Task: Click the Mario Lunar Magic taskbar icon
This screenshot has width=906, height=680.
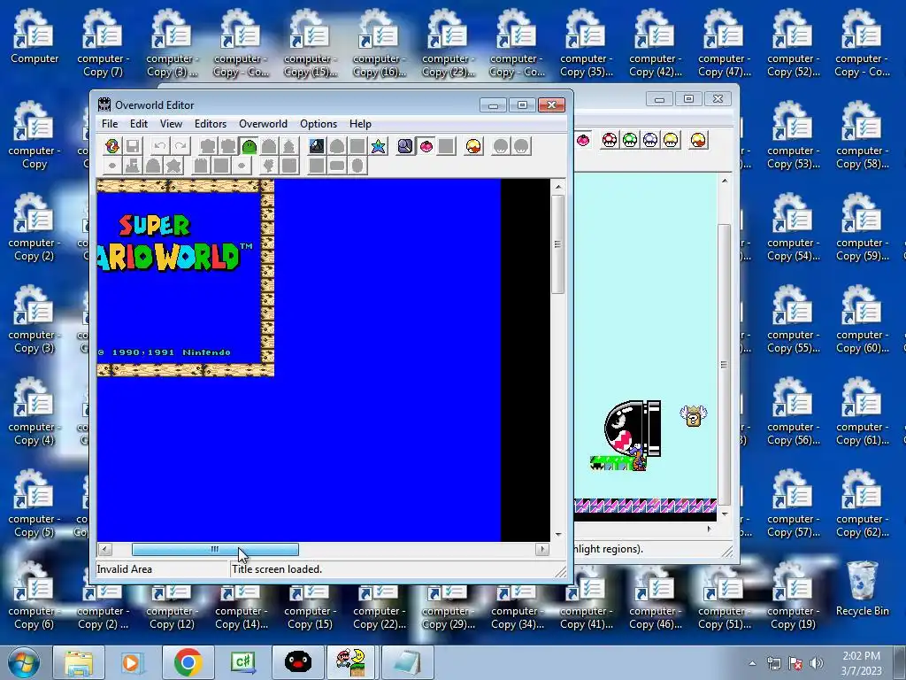Action: pyautogui.click(x=352, y=662)
